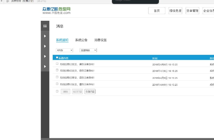Switch to the 系统通知 tab

tap(62, 40)
